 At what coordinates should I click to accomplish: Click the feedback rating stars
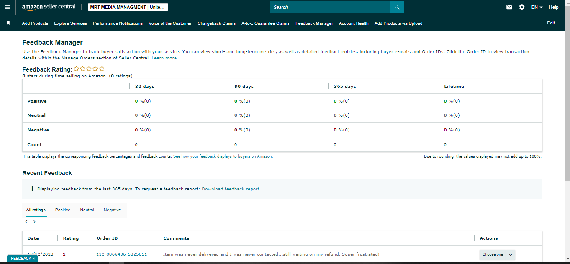point(89,69)
